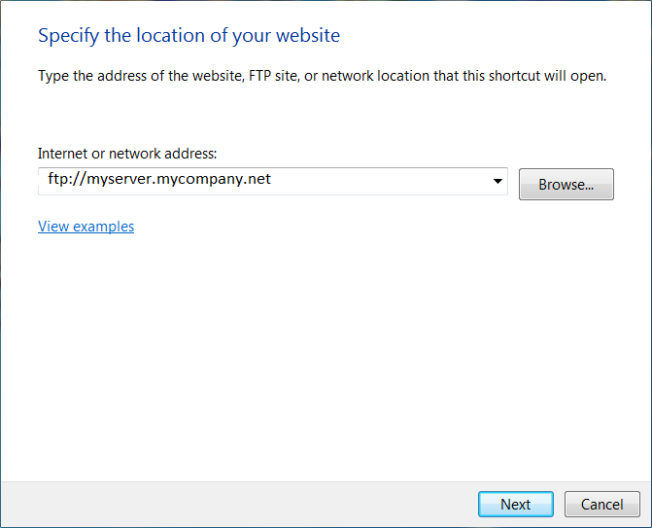Click the instruction text about website shortcuts

click(x=322, y=76)
